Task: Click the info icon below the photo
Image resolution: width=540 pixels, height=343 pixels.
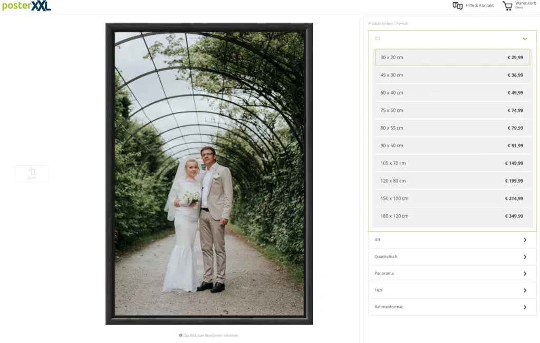Action: pyautogui.click(x=180, y=335)
